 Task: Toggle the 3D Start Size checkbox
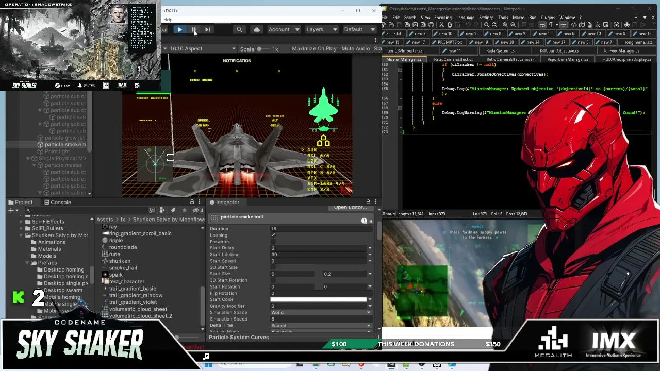pyautogui.click(x=273, y=267)
